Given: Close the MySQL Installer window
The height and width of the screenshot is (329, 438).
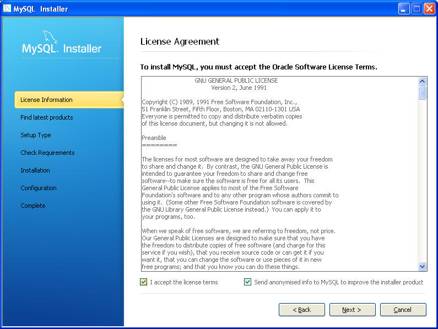Looking at the screenshot, I should [429, 8].
